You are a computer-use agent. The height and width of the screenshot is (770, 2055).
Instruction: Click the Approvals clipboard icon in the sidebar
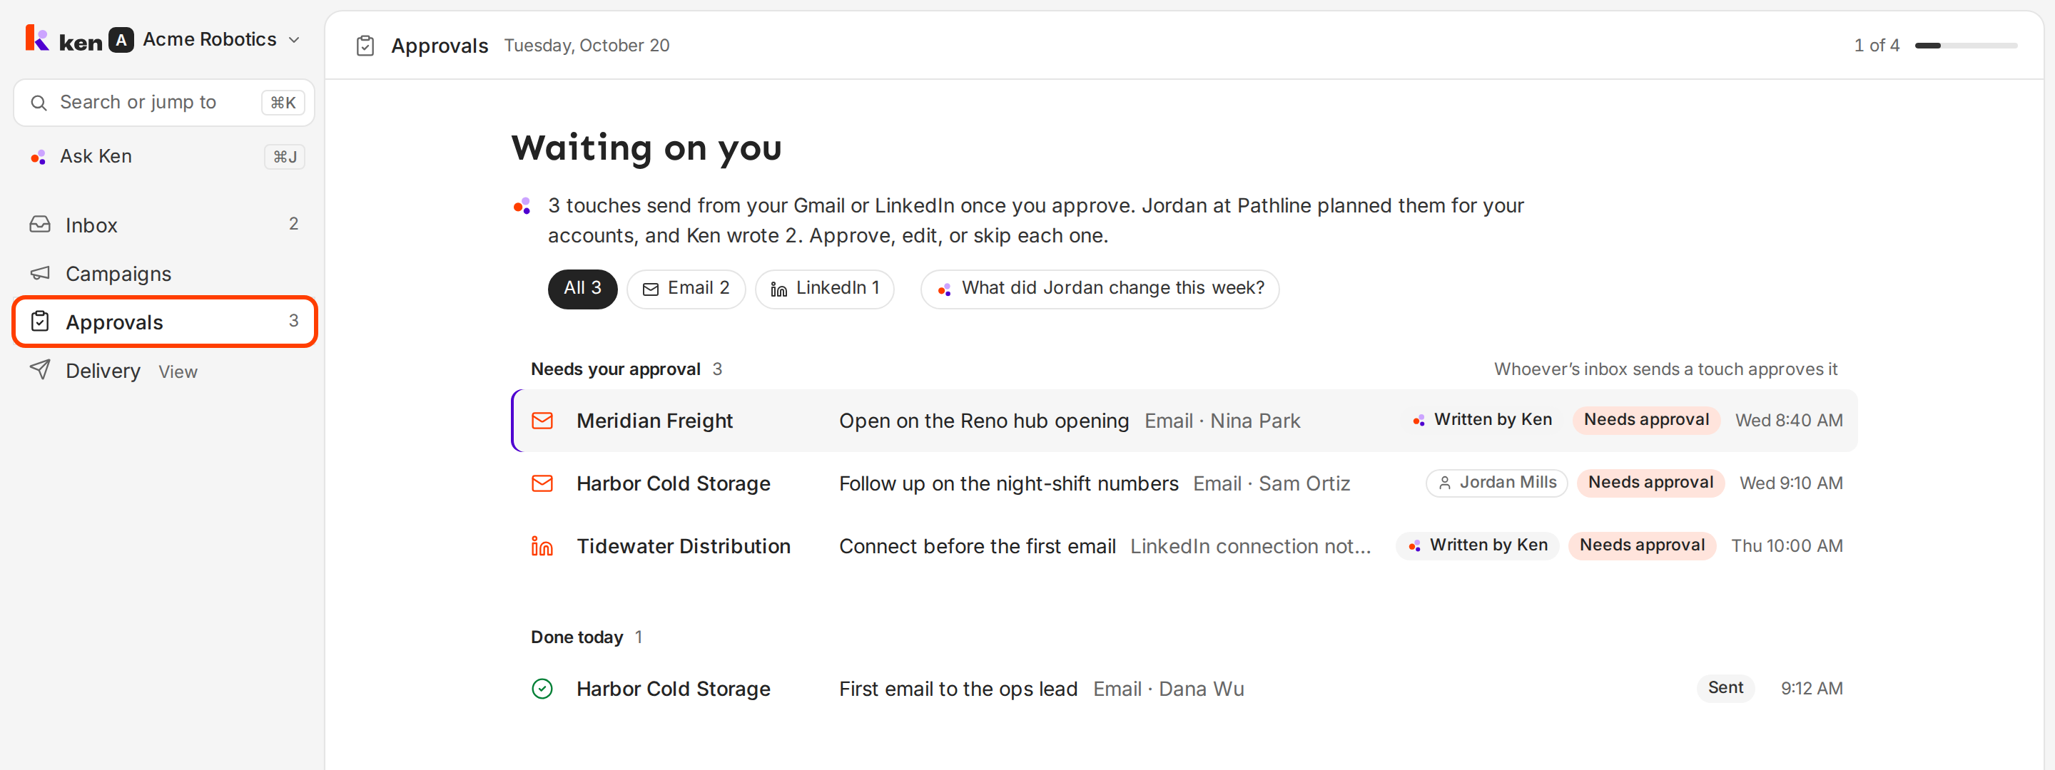click(x=40, y=322)
